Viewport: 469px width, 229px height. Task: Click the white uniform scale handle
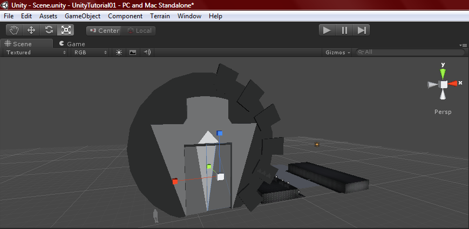pyautogui.click(x=221, y=177)
